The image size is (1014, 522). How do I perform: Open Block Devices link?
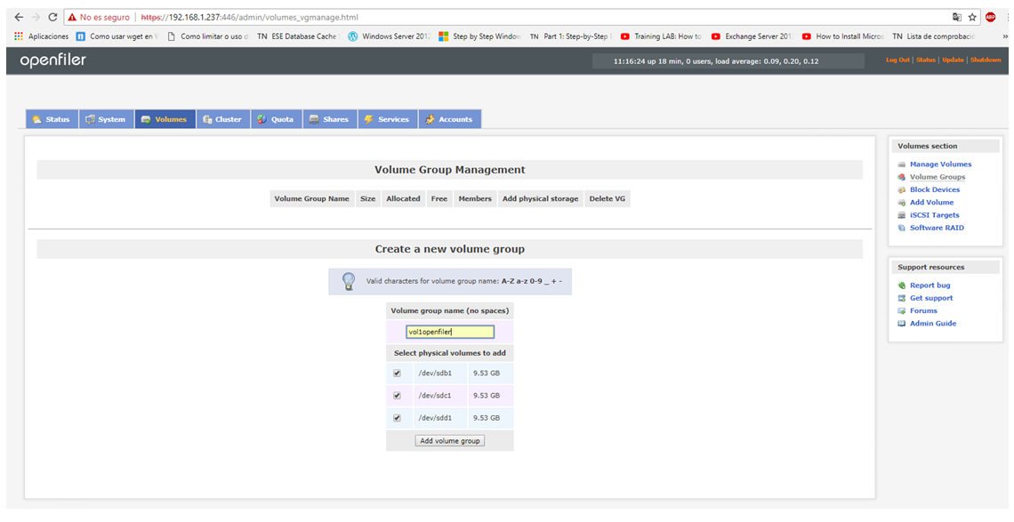pos(935,189)
